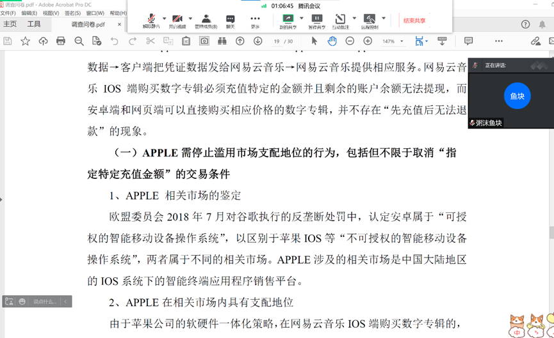Viewport: 554px width, 338px height.
Task: Click the blue 鱼块 avatar
Action: [x=517, y=96]
